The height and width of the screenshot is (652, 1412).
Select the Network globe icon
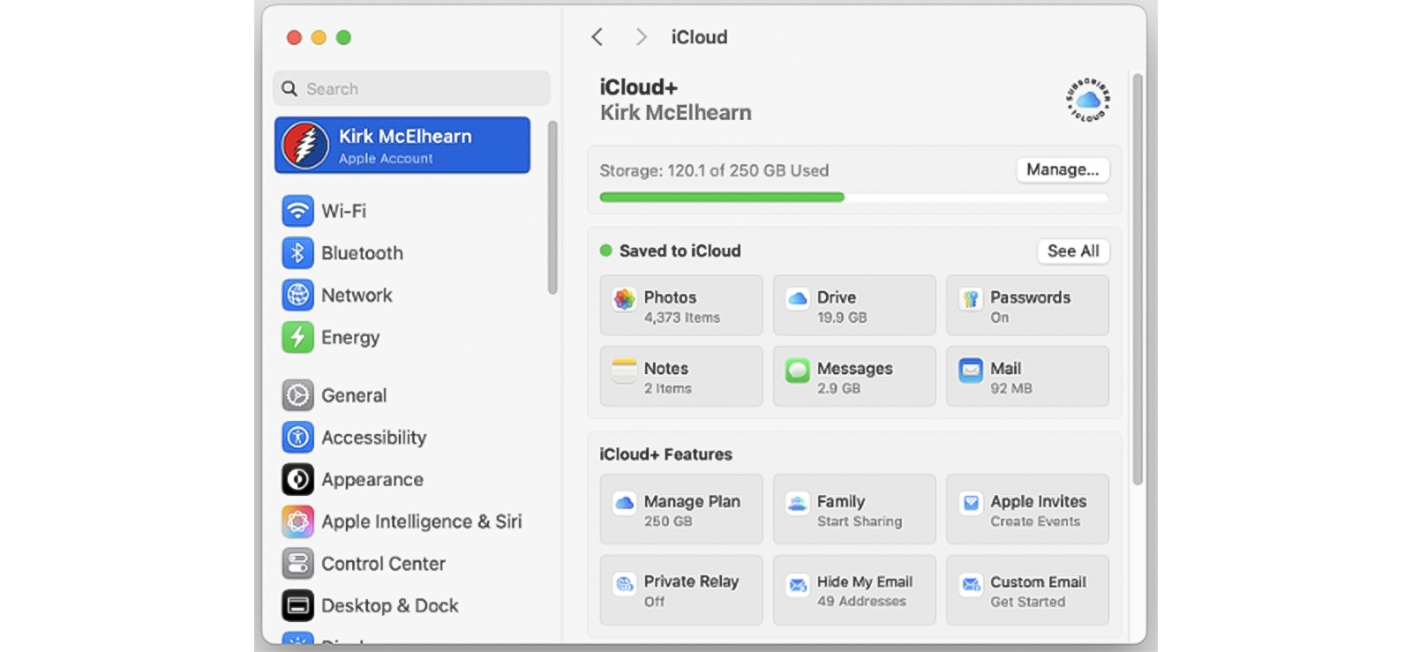pyautogui.click(x=297, y=296)
